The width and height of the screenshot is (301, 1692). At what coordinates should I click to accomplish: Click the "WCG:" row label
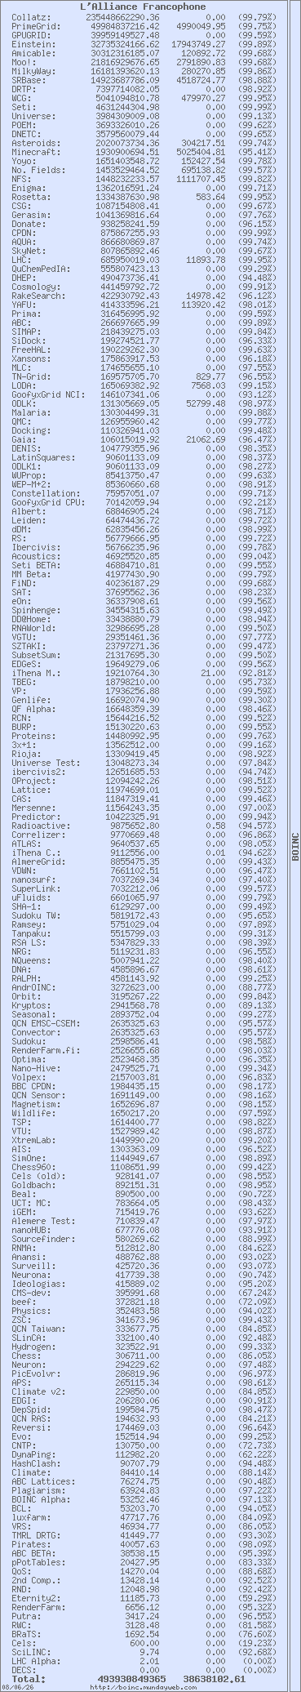22,98
